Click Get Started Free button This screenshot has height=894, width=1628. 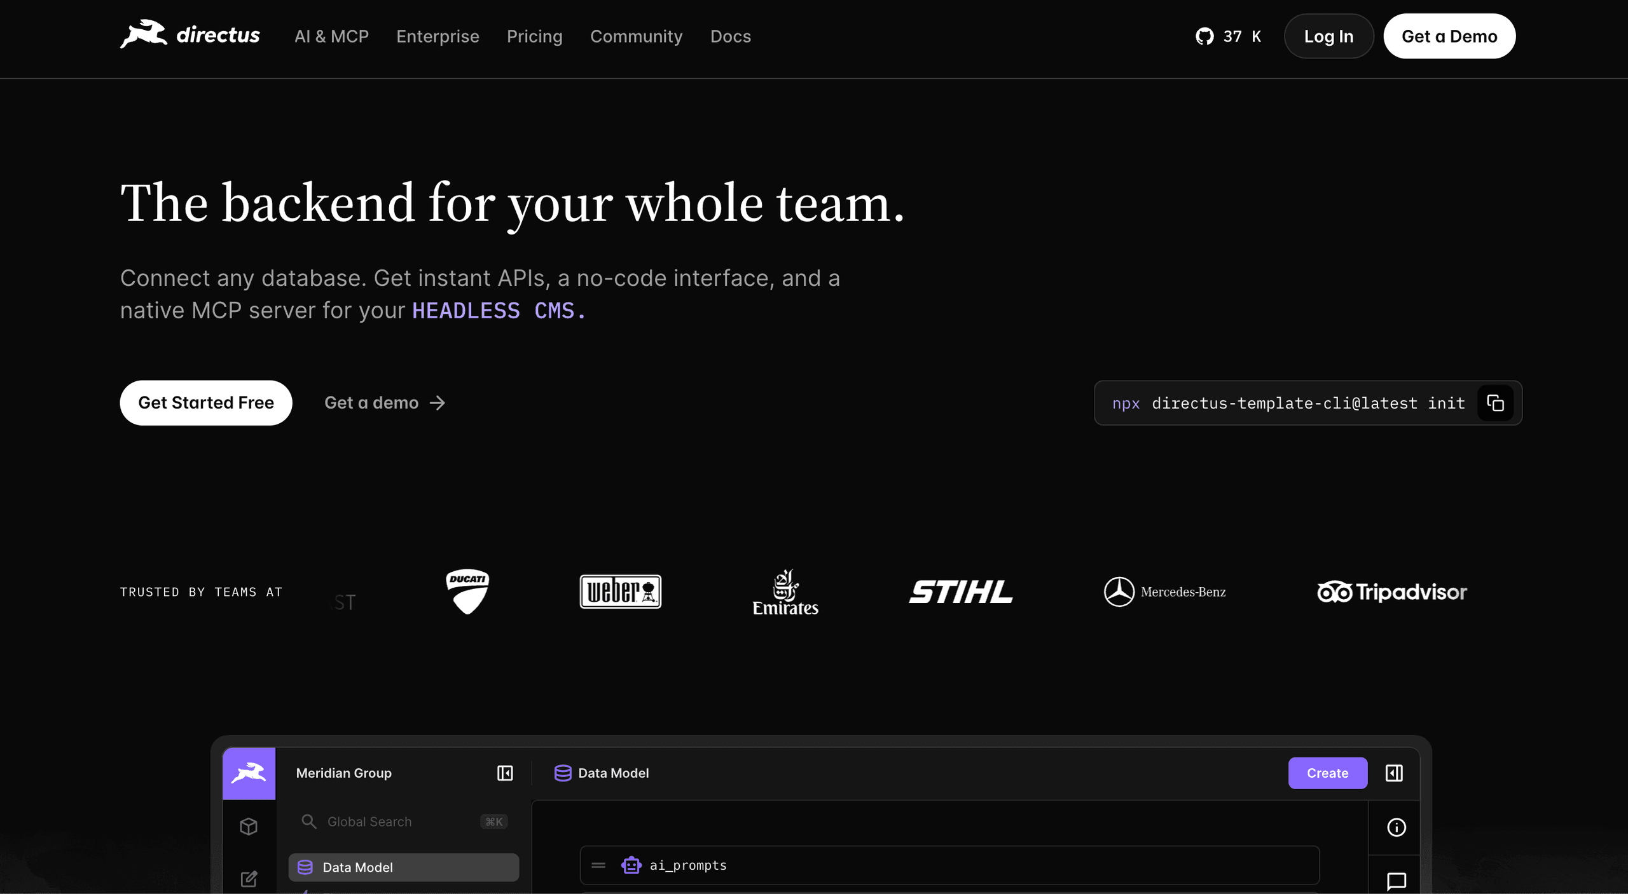[x=206, y=403]
